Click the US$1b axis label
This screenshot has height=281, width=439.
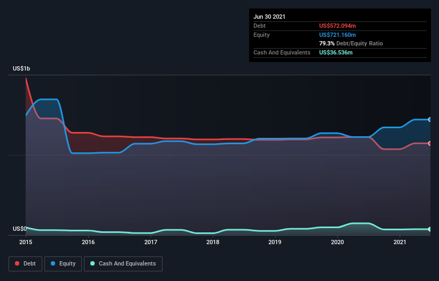click(21, 68)
